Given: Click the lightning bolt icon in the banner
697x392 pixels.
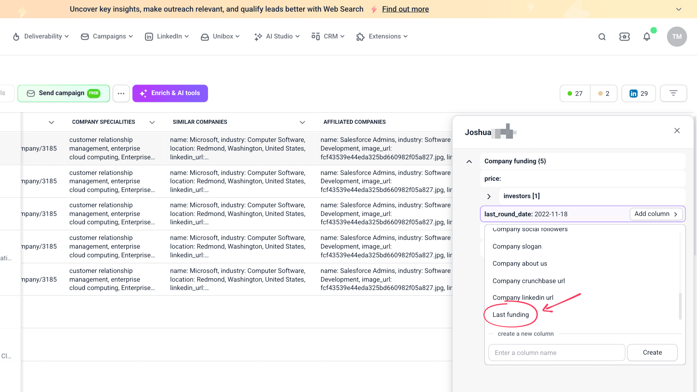Looking at the screenshot, I should point(374,9).
